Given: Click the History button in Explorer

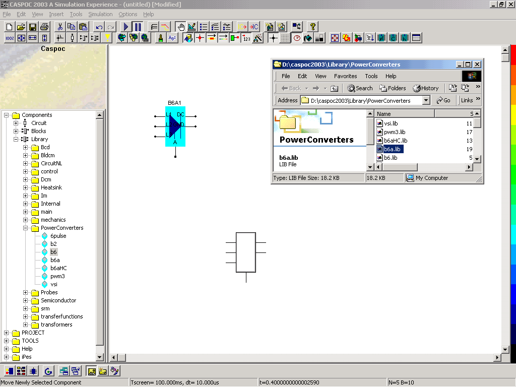Looking at the screenshot, I should click(426, 88).
